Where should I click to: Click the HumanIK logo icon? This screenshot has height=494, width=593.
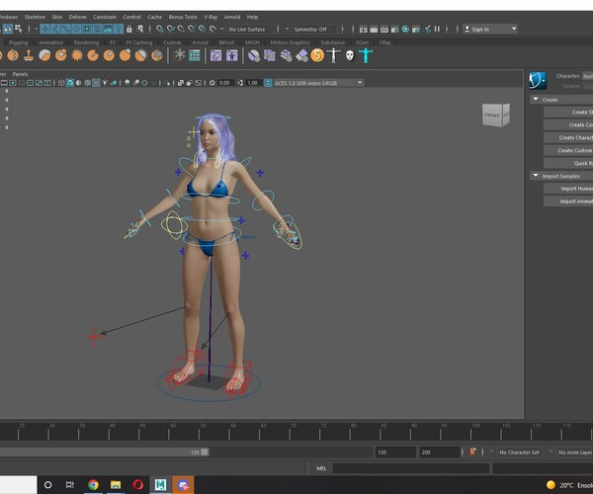[538, 80]
